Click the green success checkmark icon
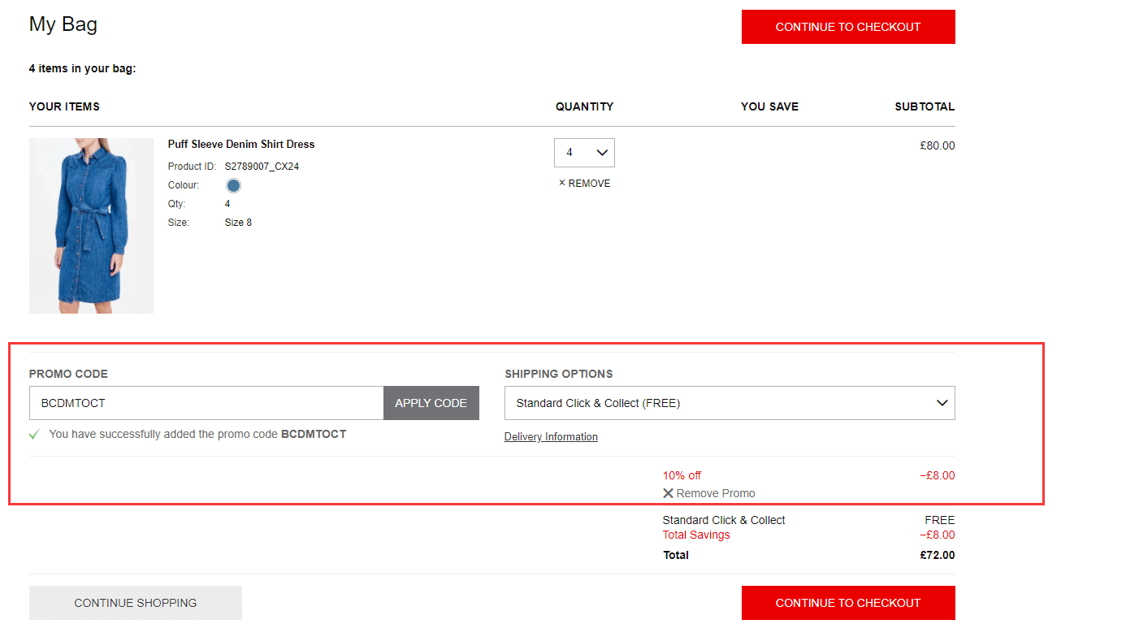1126x624 pixels. click(x=34, y=435)
